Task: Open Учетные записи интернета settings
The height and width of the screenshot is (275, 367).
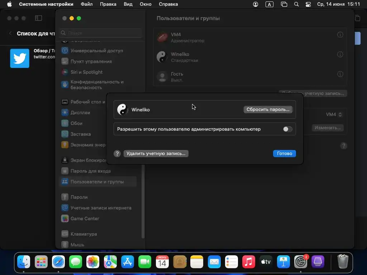Action: (x=96, y=208)
